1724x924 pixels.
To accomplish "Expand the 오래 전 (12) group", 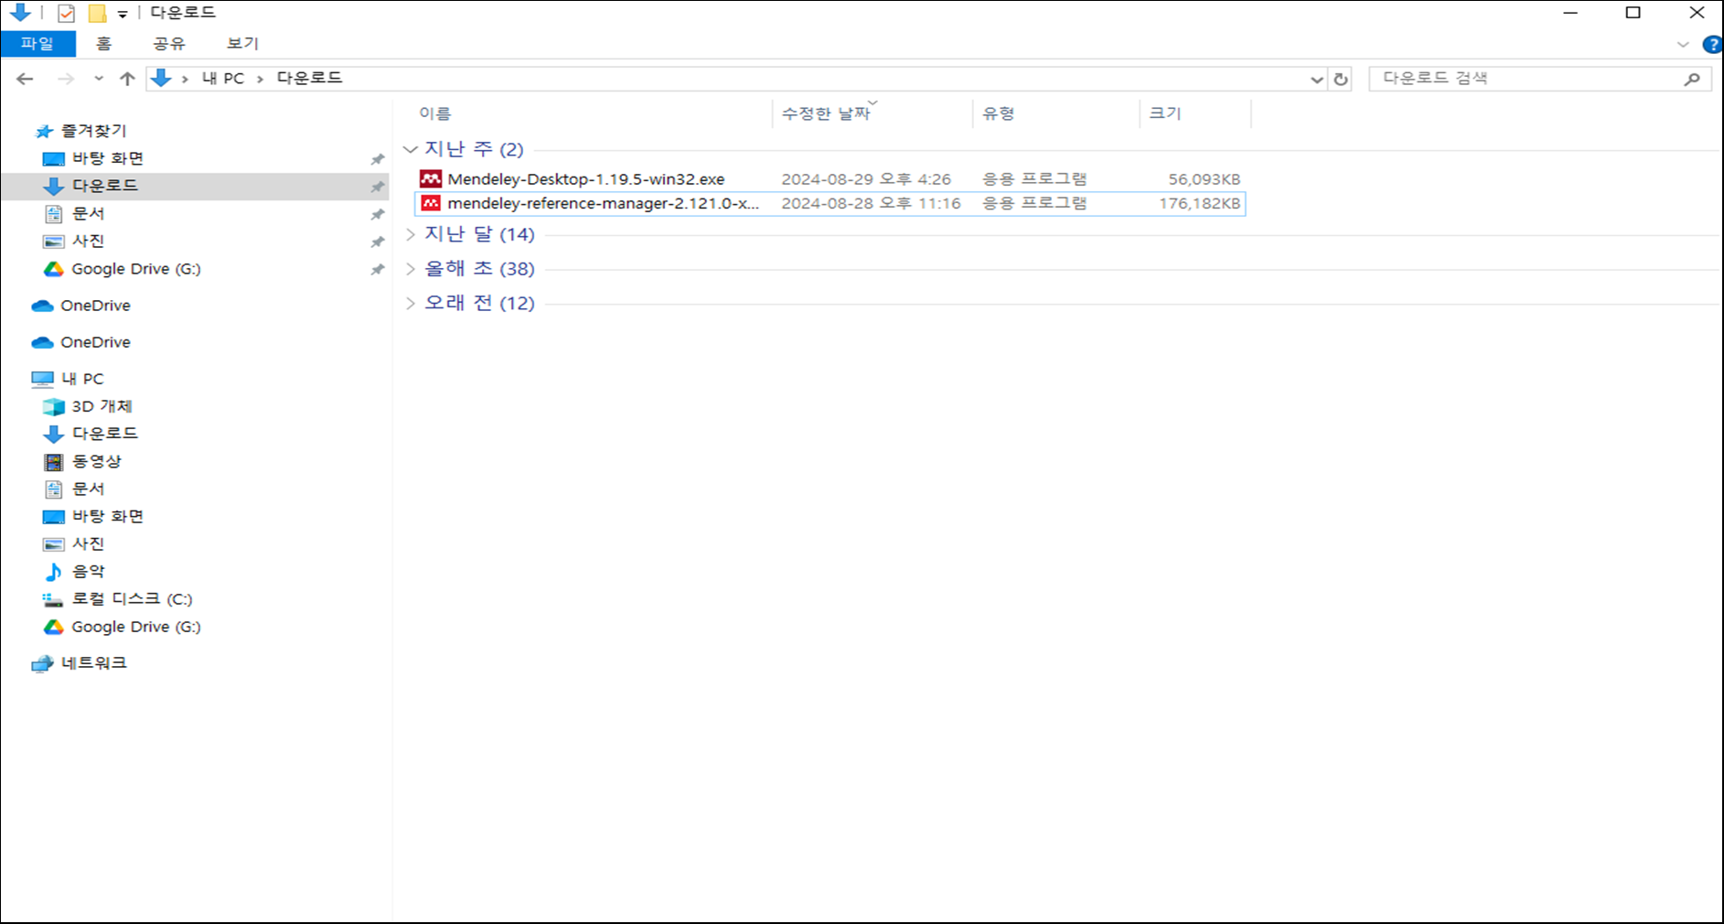I will coord(411,303).
